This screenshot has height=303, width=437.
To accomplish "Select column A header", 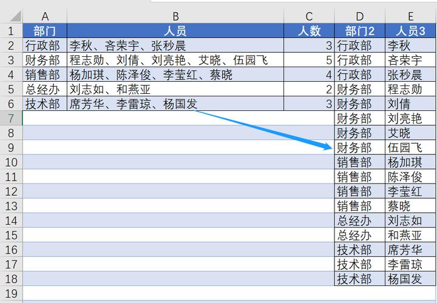I will [x=45, y=16].
